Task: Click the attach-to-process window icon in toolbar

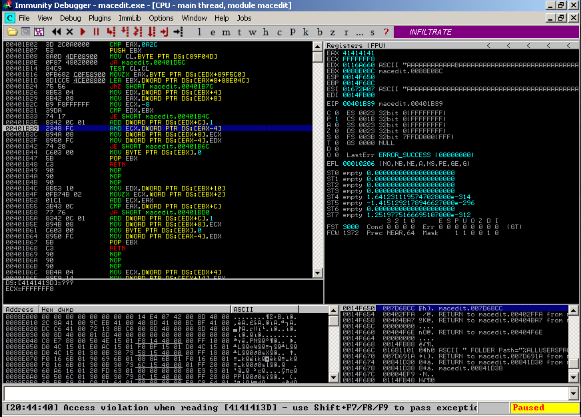Action: [x=25, y=32]
